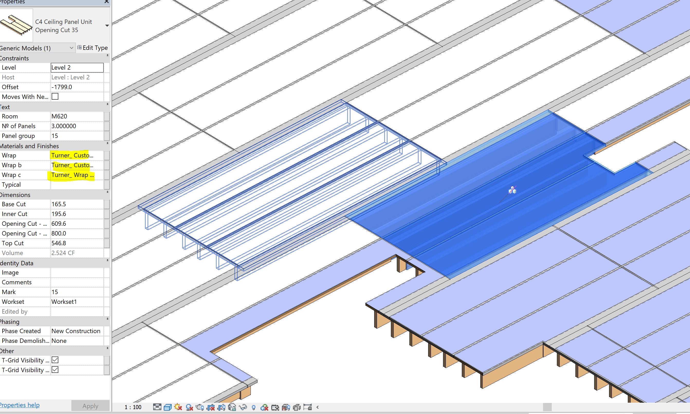Toggle Sun Path off icon

[x=178, y=407]
